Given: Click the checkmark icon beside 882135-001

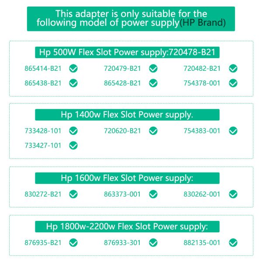Looking at the screenshot, I should [x=233, y=242].
